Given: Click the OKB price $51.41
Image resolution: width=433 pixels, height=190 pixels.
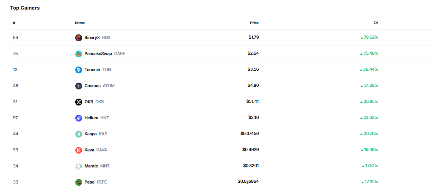Looking at the screenshot, I should point(253,101).
